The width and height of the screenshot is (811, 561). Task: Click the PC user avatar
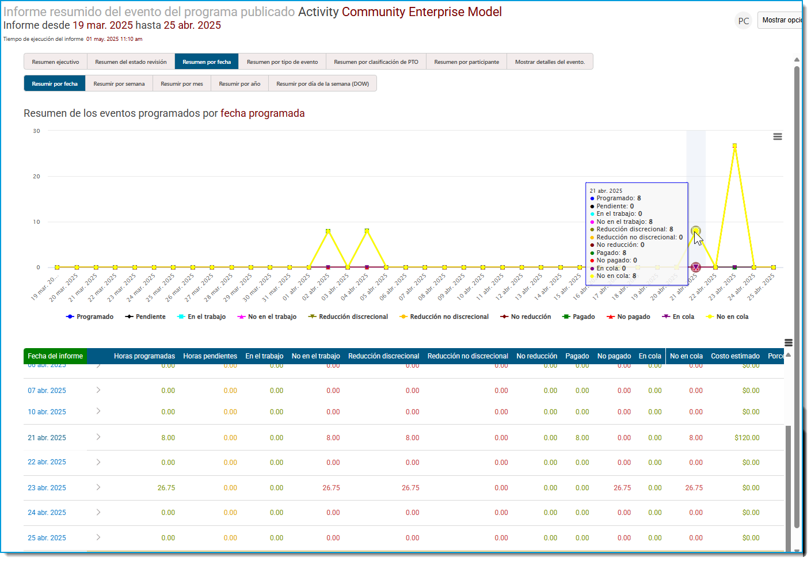tap(744, 21)
